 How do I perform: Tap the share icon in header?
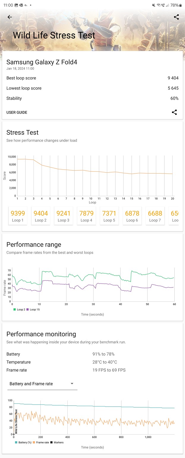click(x=176, y=17)
